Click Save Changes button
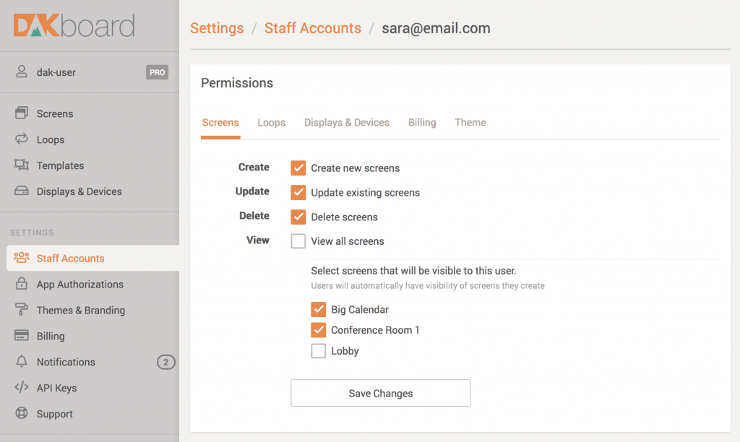 click(380, 393)
